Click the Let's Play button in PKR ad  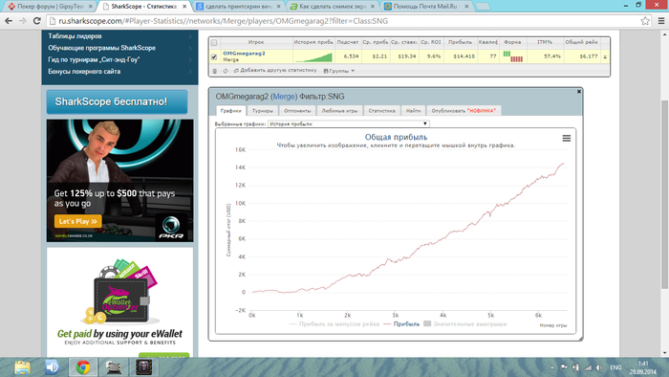pyautogui.click(x=78, y=221)
